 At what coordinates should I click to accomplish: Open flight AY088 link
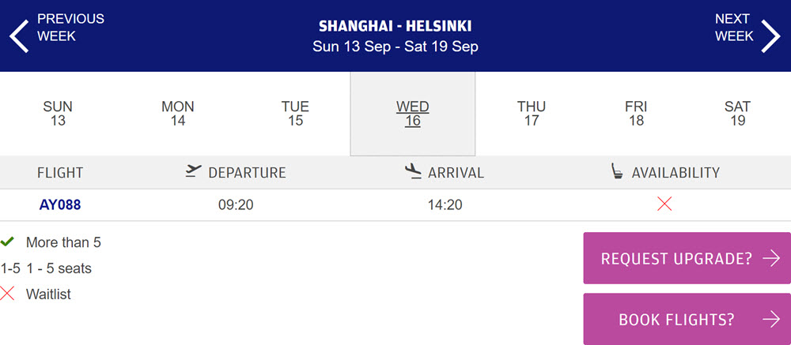click(60, 205)
